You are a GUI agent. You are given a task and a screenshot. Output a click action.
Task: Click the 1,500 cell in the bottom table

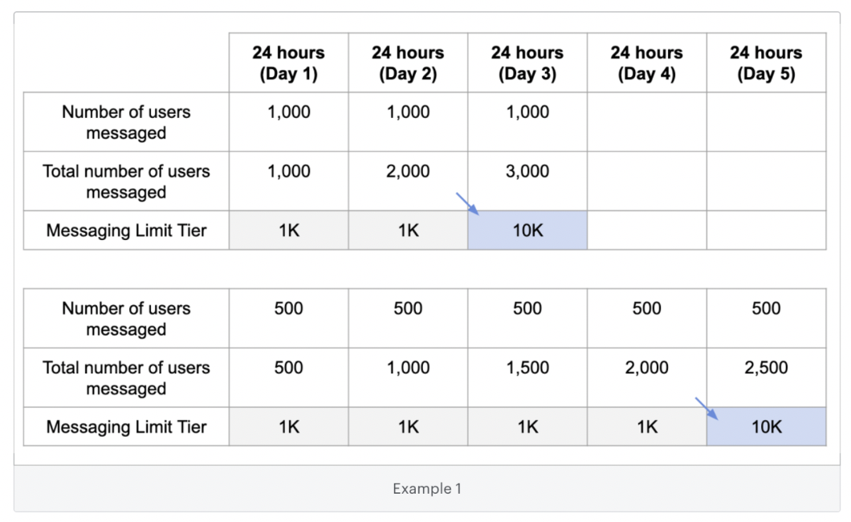527,368
